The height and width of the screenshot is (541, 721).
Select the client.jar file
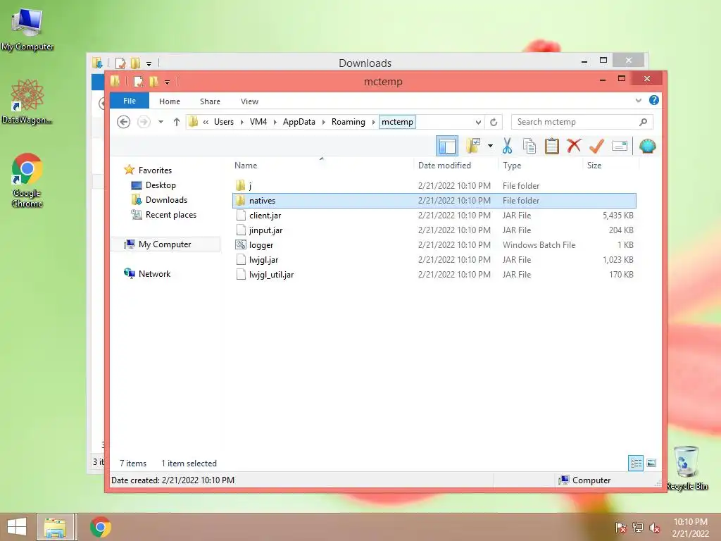434,216
